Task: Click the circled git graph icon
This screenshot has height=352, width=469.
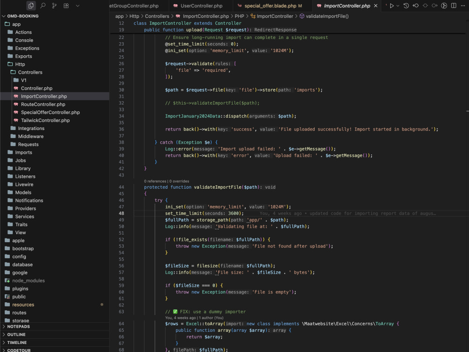Action: (444, 6)
